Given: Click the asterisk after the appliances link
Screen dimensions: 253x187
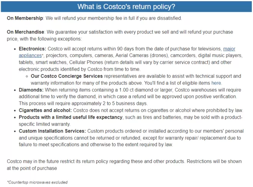Looking at the screenshot, I should (x=43, y=55).
